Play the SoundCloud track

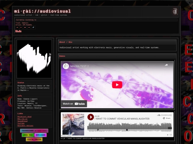coord(91,117)
